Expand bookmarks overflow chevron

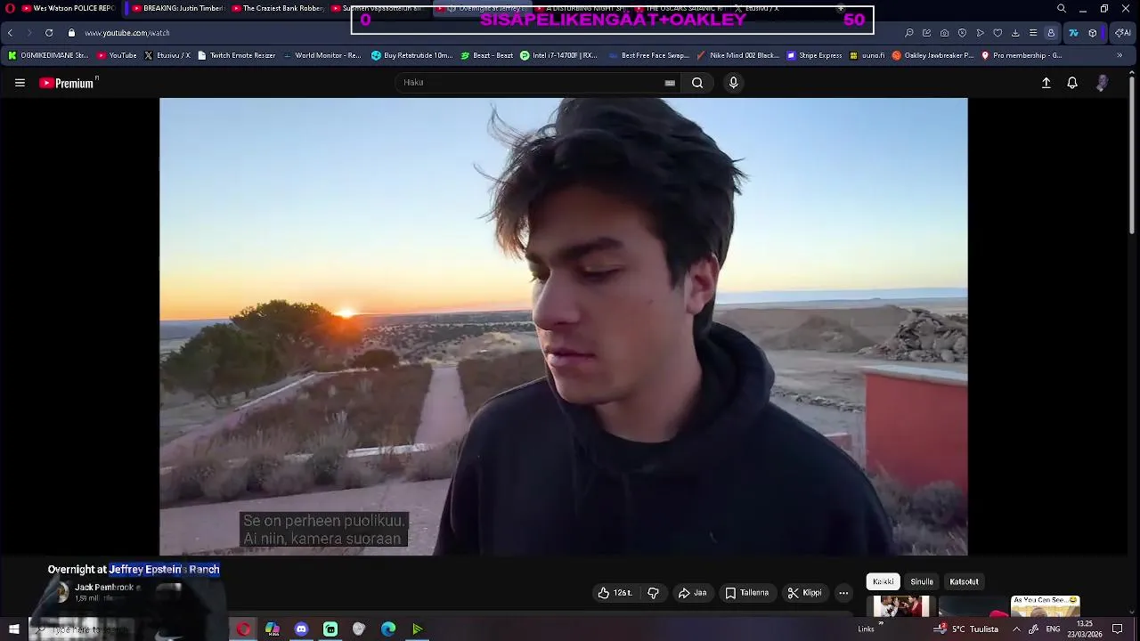pyautogui.click(x=1120, y=55)
